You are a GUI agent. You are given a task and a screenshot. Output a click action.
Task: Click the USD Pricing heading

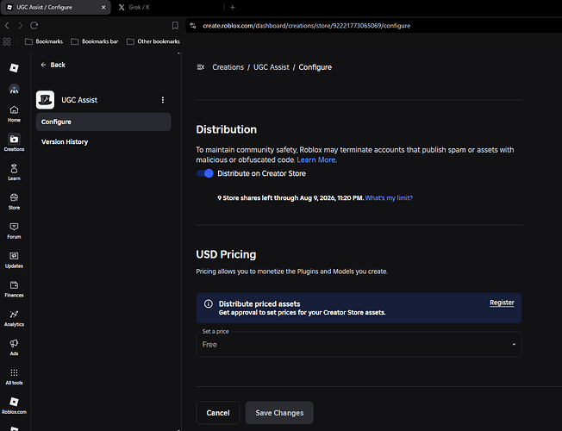(x=226, y=254)
